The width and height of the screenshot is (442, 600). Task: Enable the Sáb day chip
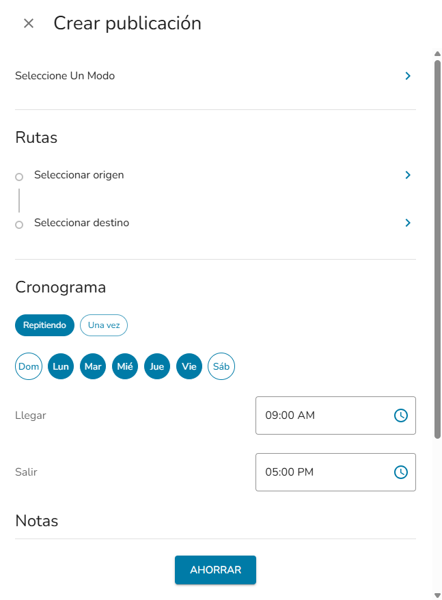[x=221, y=366]
